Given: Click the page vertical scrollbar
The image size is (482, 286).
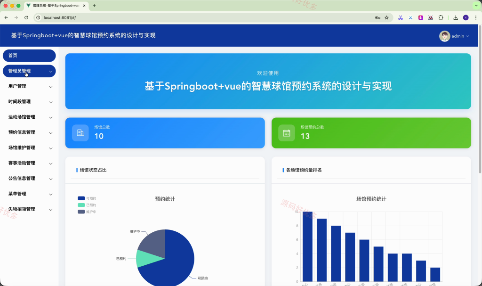Looking at the screenshot, I should click(x=480, y=98).
